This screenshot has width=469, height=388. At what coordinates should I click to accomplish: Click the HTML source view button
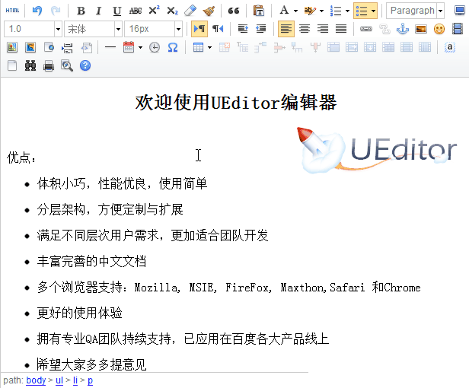(12, 11)
